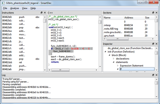Close the Log panel
This screenshot has height=104, width=160.
(157, 75)
